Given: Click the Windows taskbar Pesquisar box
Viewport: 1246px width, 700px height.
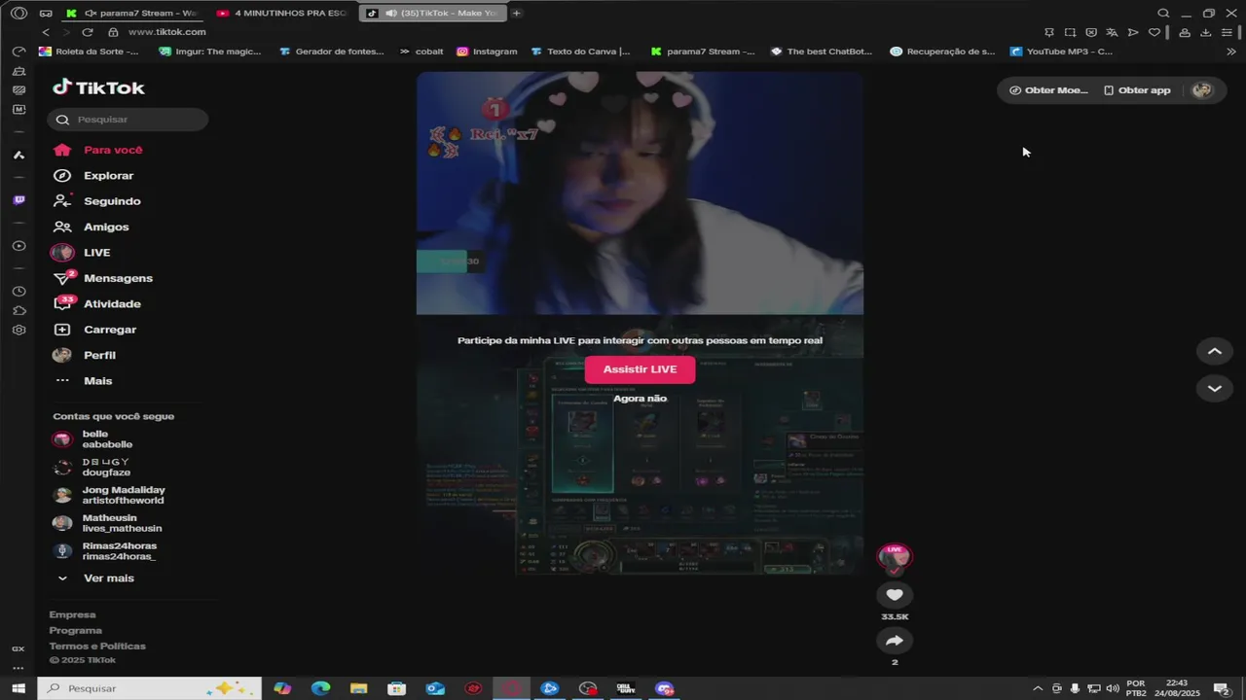Looking at the screenshot, I should [150, 688].
